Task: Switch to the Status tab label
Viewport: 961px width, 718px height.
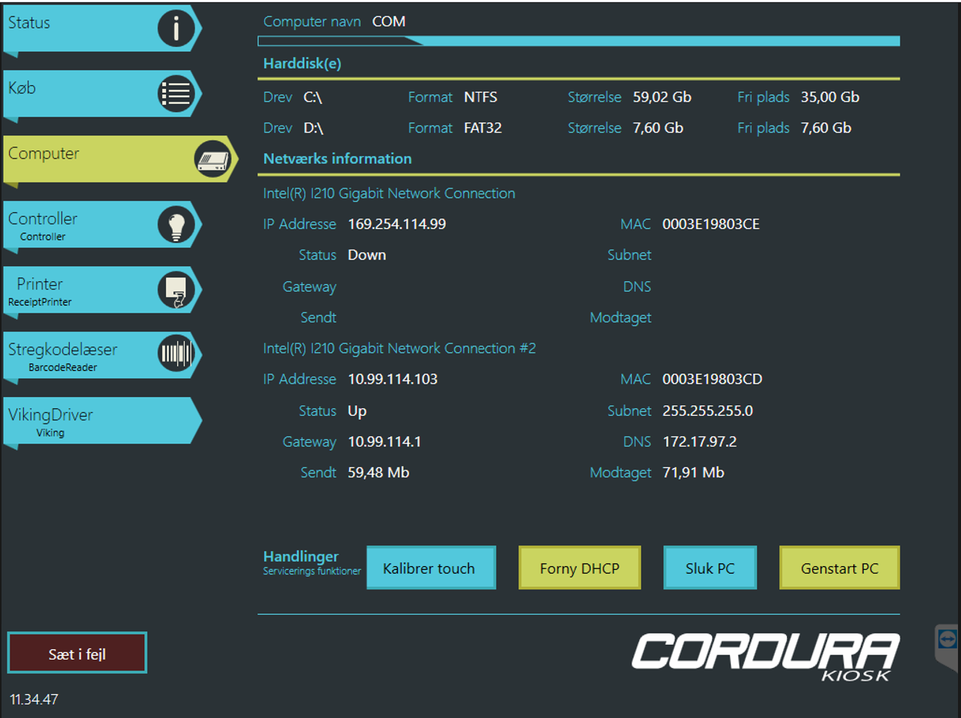Action: click(29, 23)
